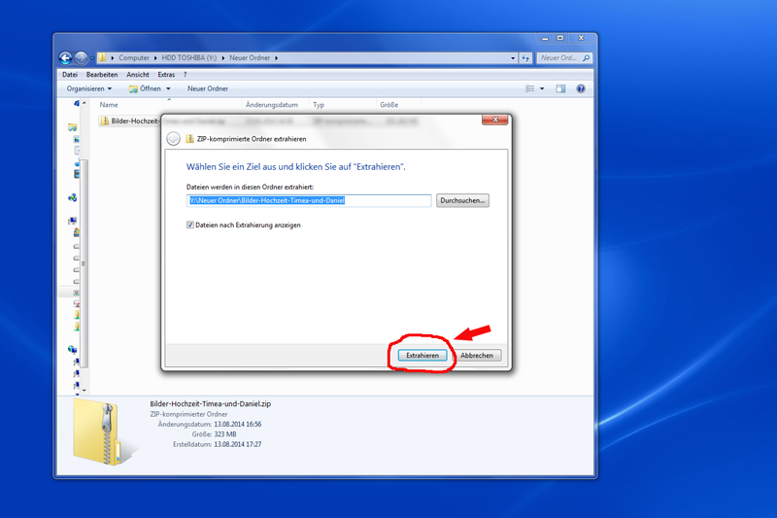Click the Extrahieren button

422,356
